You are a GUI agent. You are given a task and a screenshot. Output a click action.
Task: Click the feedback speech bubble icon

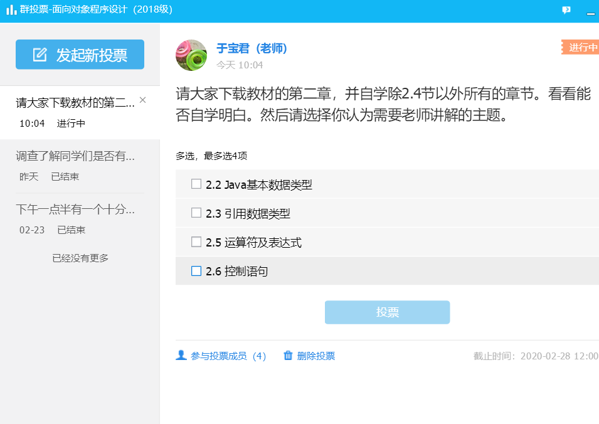point(566,10)
